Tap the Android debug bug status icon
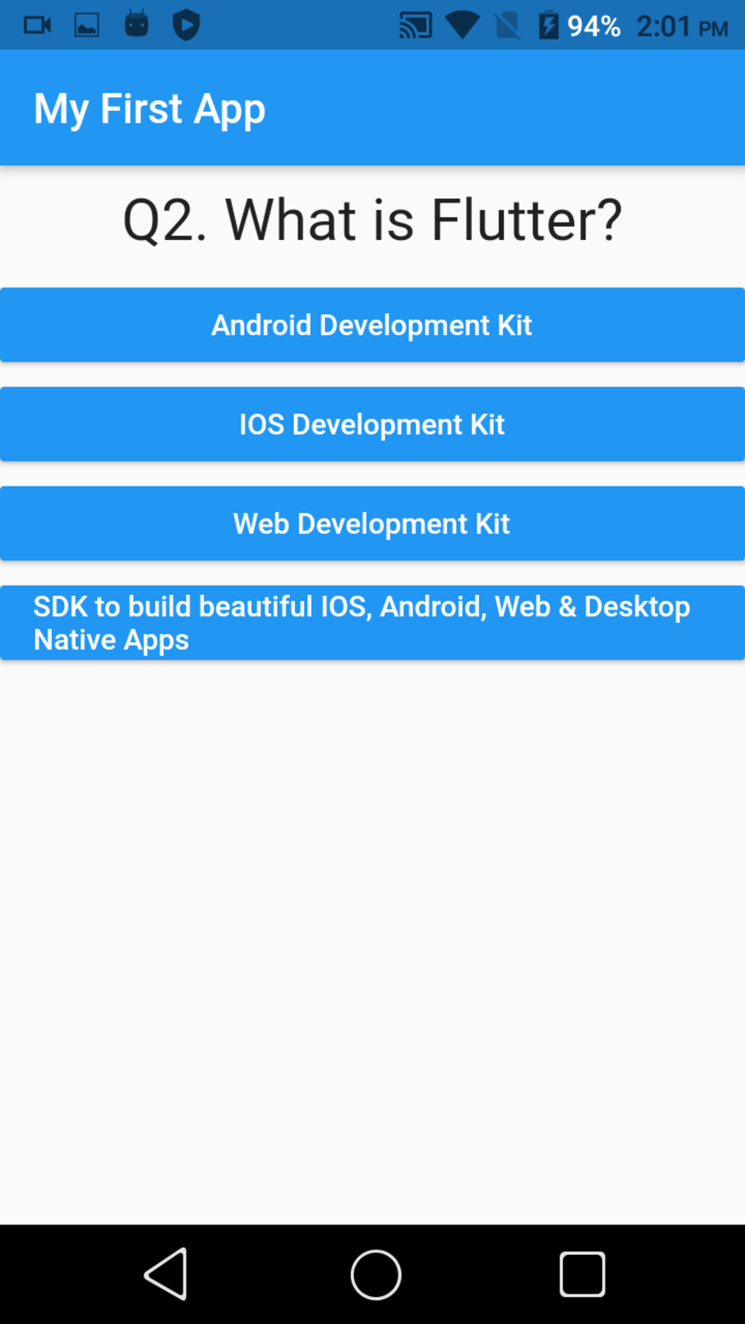 point(137,24)
